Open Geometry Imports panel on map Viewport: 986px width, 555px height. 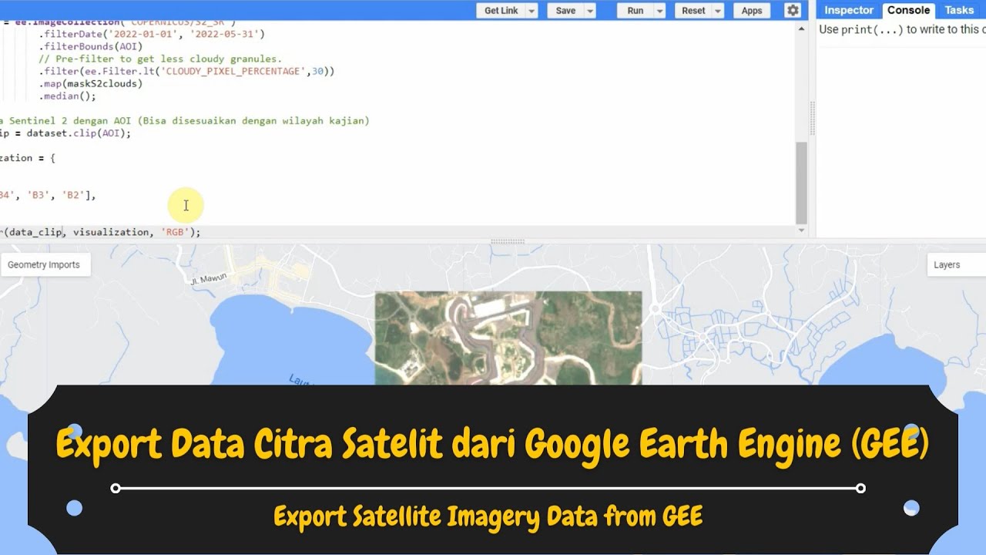click(x=44, y=264)
